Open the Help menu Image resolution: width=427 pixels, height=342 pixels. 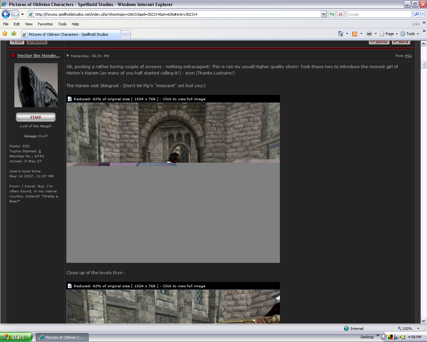click(x=75, y=24)
